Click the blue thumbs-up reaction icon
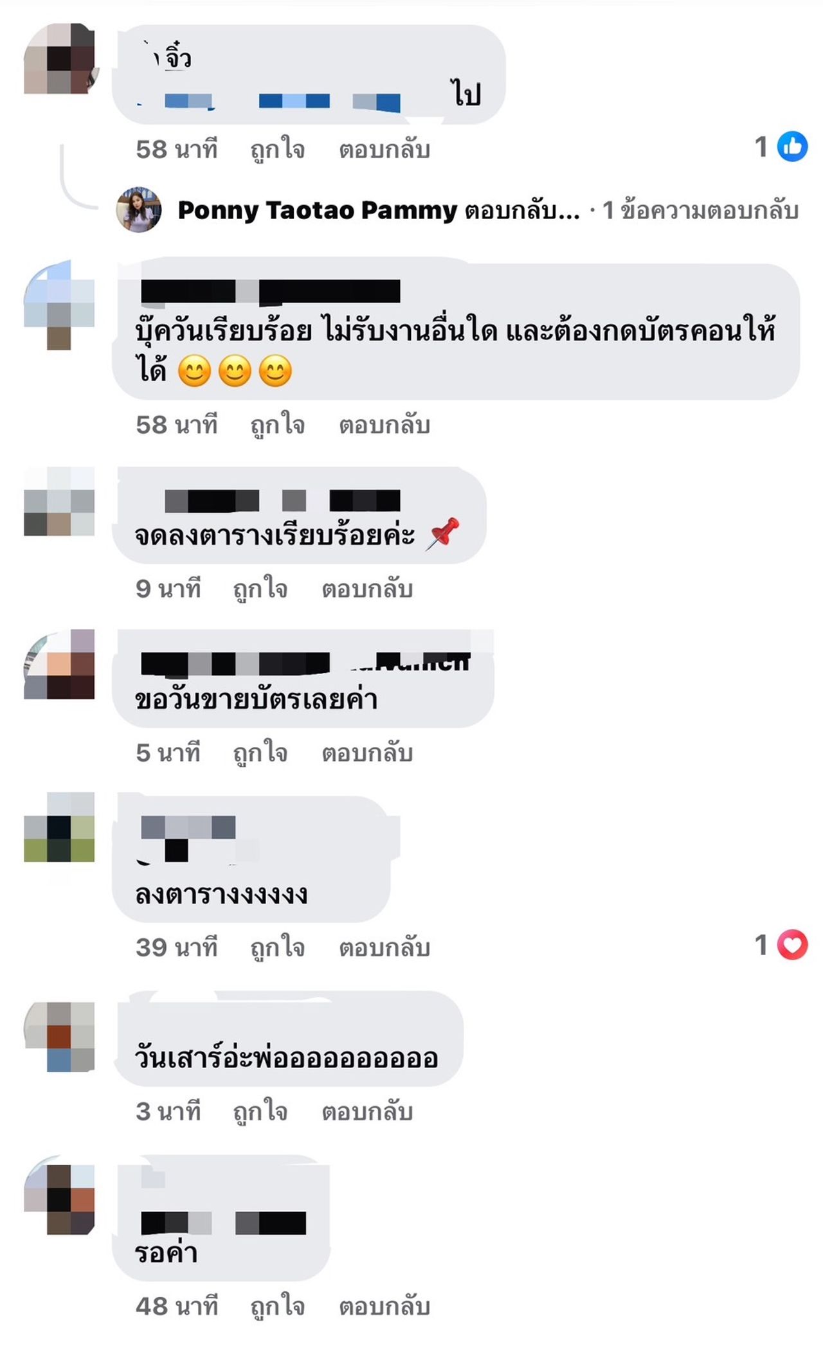Image resolution: width=823 pixels, height=1351 pixels. (792, 147)
